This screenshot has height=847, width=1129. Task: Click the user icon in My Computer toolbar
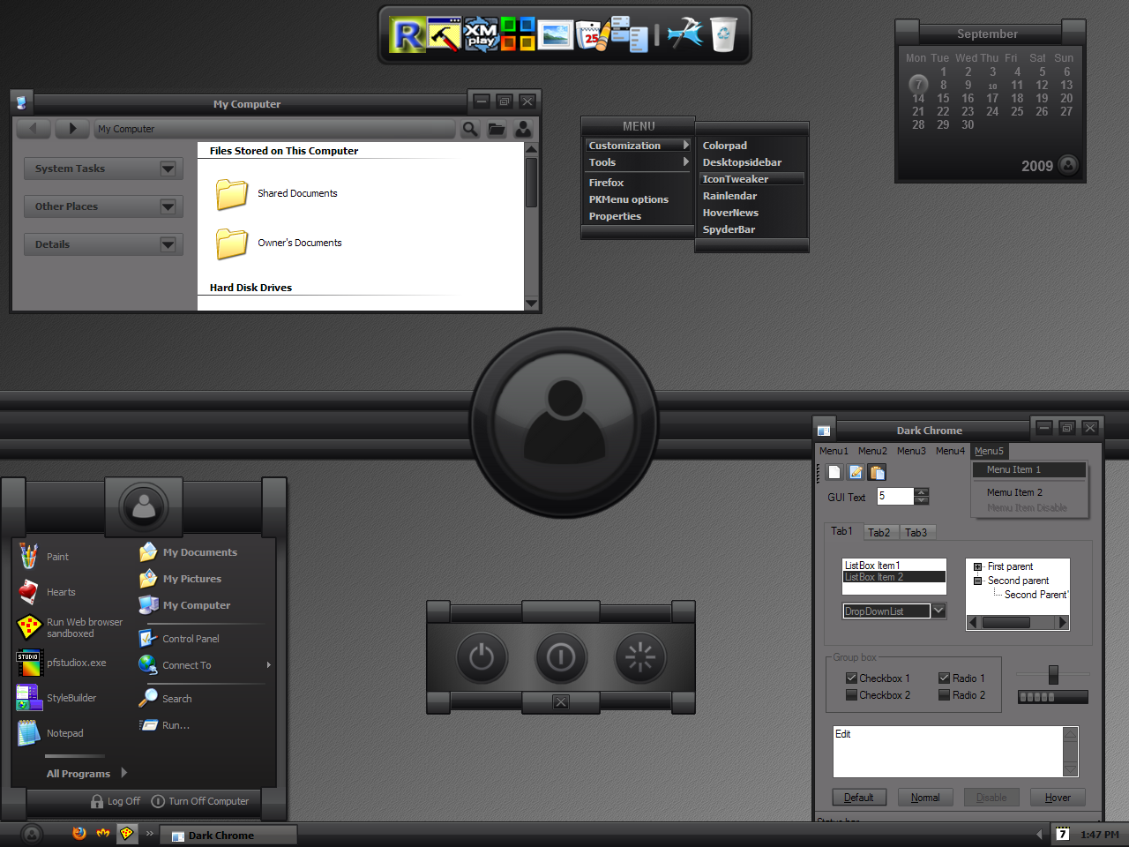pos(523,129)
